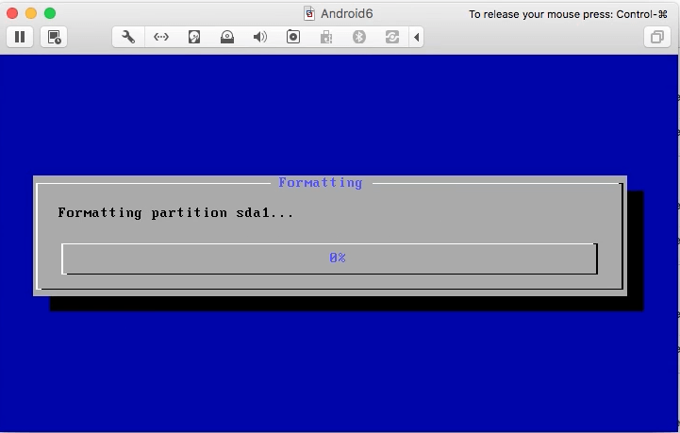The height and width of the screenshot is (433, 680).
Task: Click 'Formatting partition sda1...' text
Action: click(x=175, y=212)
